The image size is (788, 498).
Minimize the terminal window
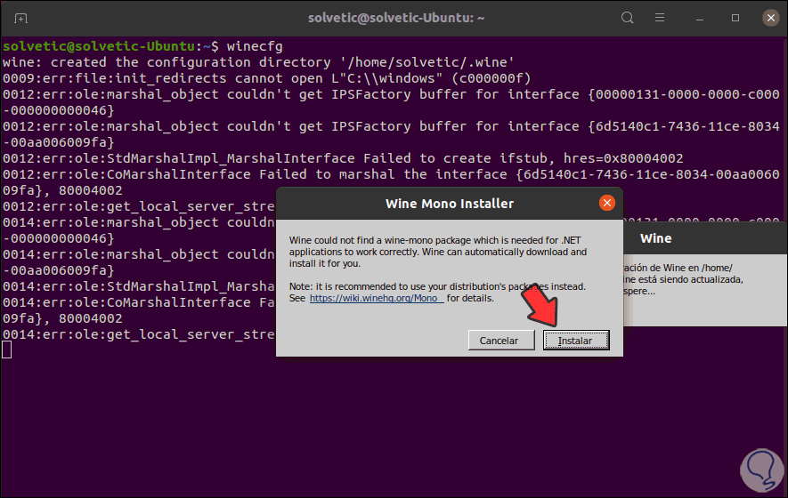[x=700, y=19]
